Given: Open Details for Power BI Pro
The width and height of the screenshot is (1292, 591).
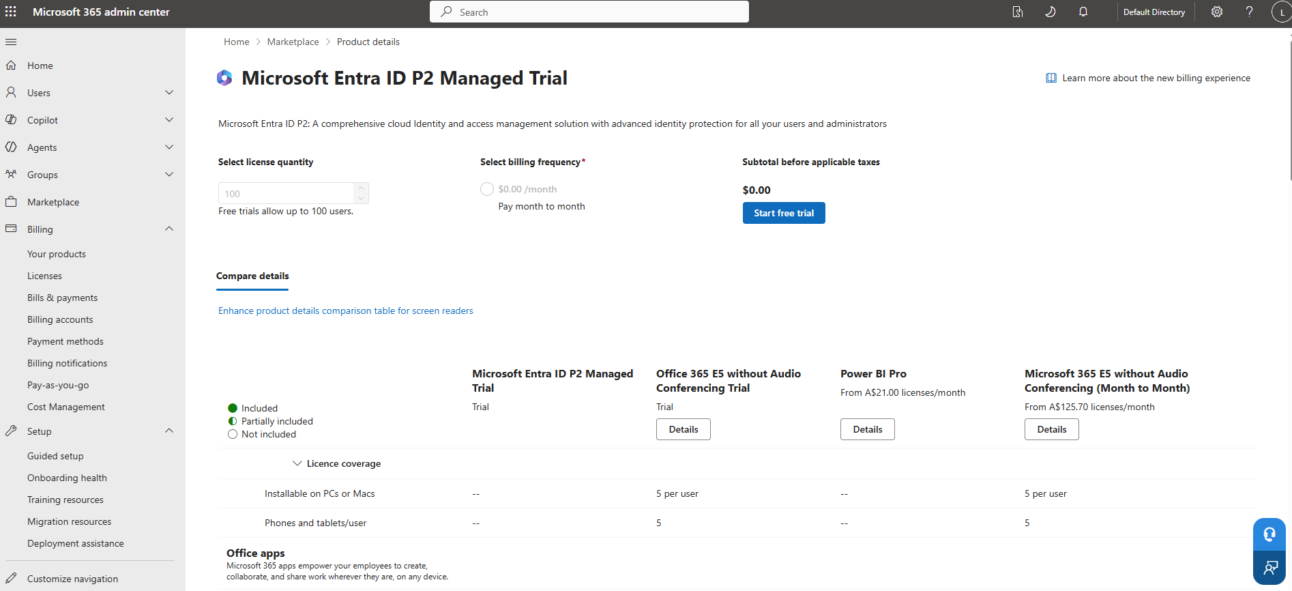Looking at the screenshot, I should click(868, 429).
